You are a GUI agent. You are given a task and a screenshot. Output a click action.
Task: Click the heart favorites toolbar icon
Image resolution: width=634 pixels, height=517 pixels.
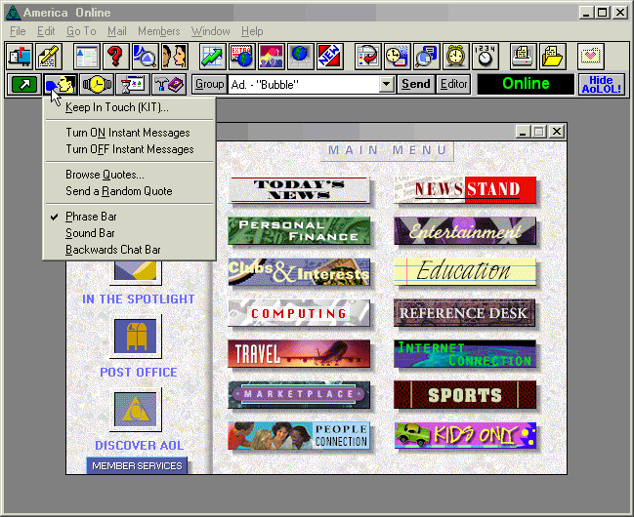click(x=590, y=56)
